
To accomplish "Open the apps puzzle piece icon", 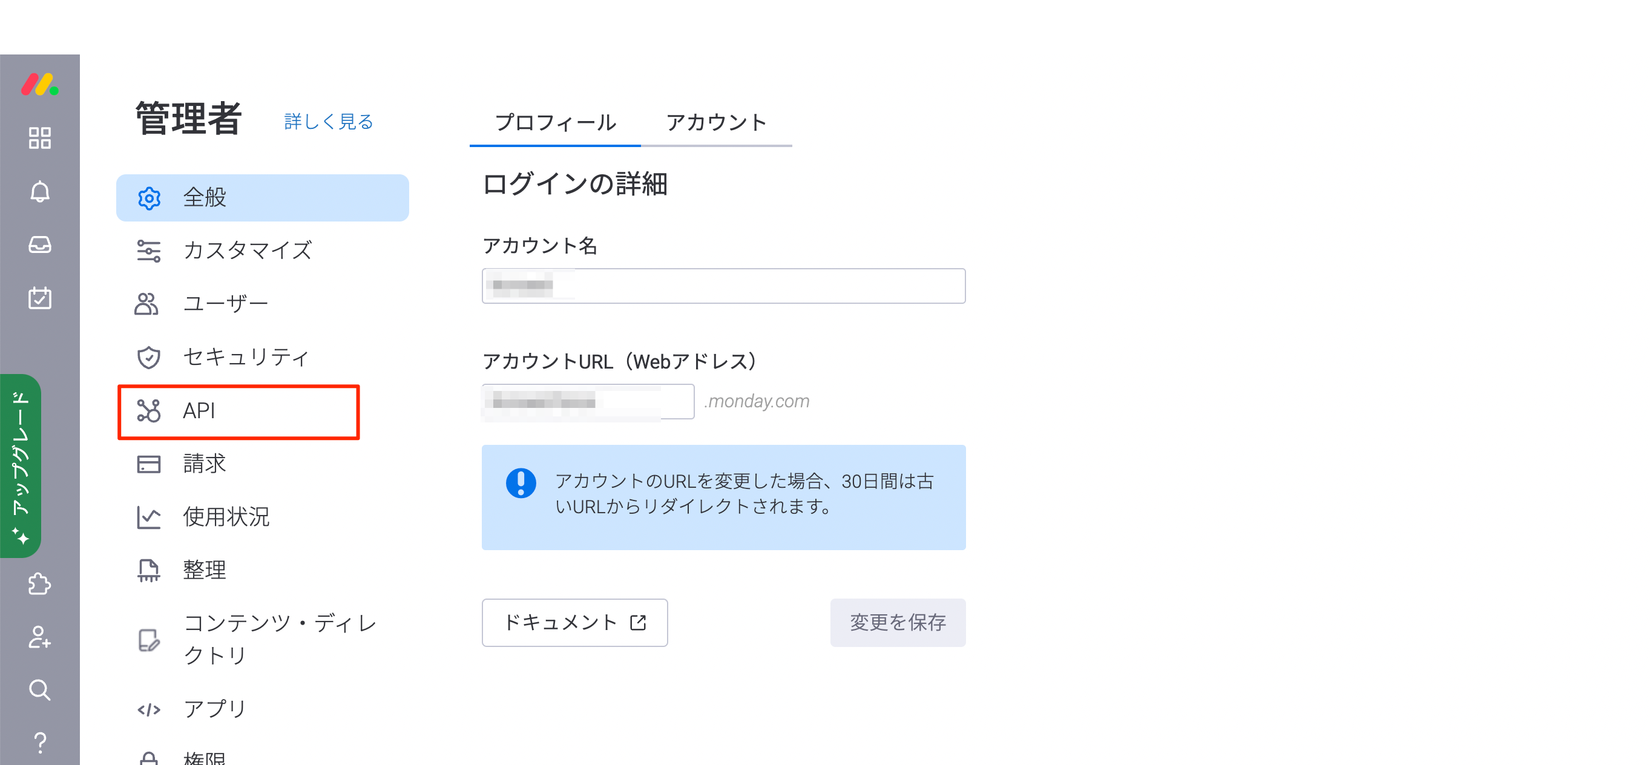I will (40, 583).
